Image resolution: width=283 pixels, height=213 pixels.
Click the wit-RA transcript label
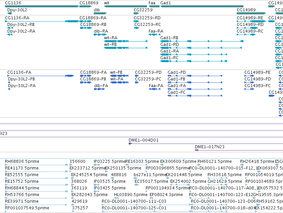pos(111,38)
